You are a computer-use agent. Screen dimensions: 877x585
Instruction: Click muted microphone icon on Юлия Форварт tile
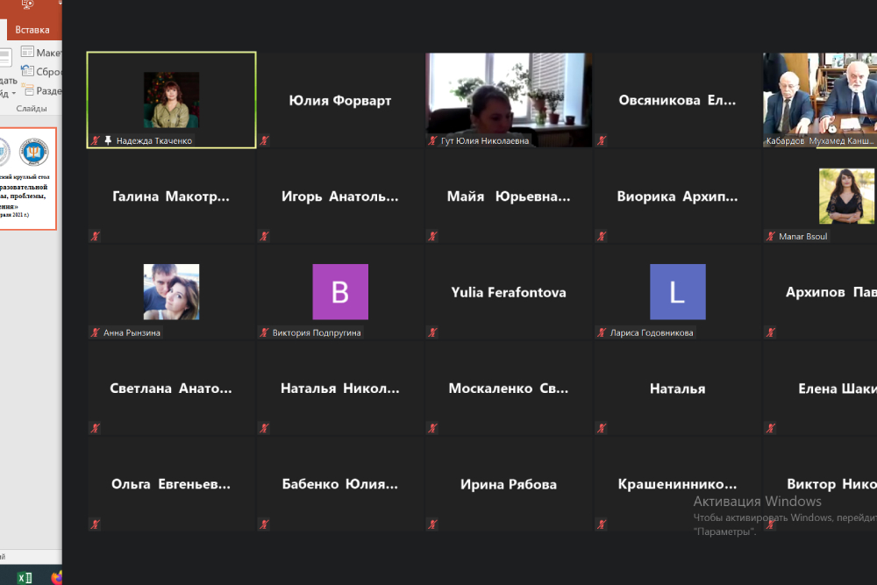pyautogui.click(x=264, y=140)
